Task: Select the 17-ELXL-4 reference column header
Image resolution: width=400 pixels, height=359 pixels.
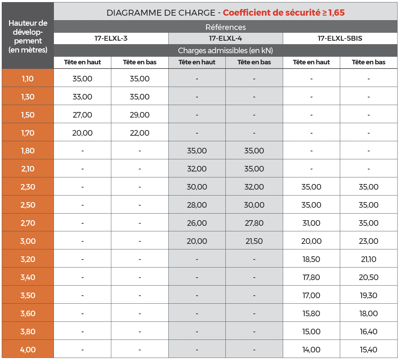Action: 225,38
